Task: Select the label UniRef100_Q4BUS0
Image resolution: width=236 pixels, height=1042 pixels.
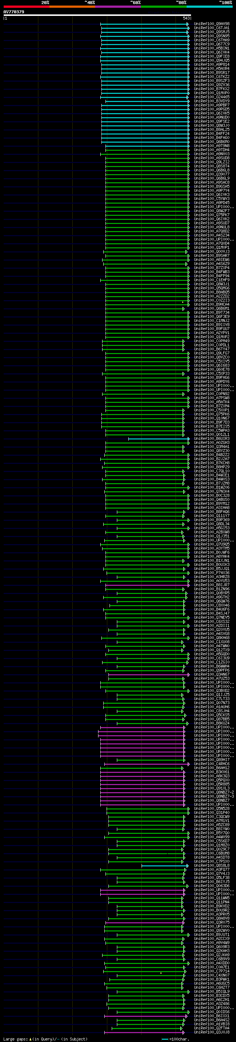Action: [211, 500]
